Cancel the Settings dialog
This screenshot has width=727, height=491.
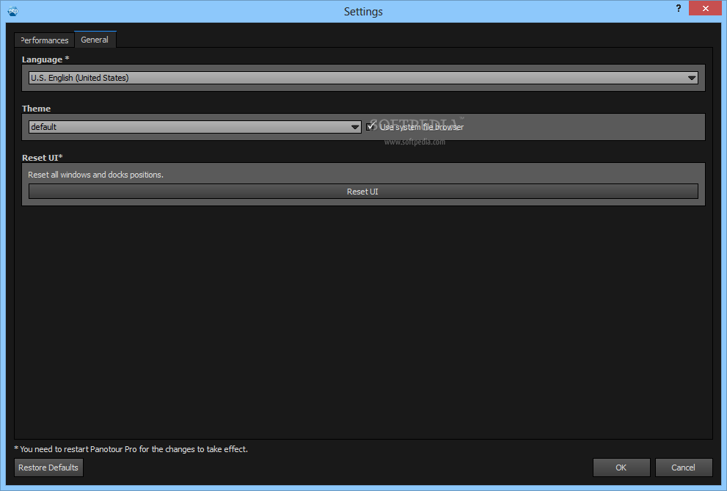click(x=684, y=468)
